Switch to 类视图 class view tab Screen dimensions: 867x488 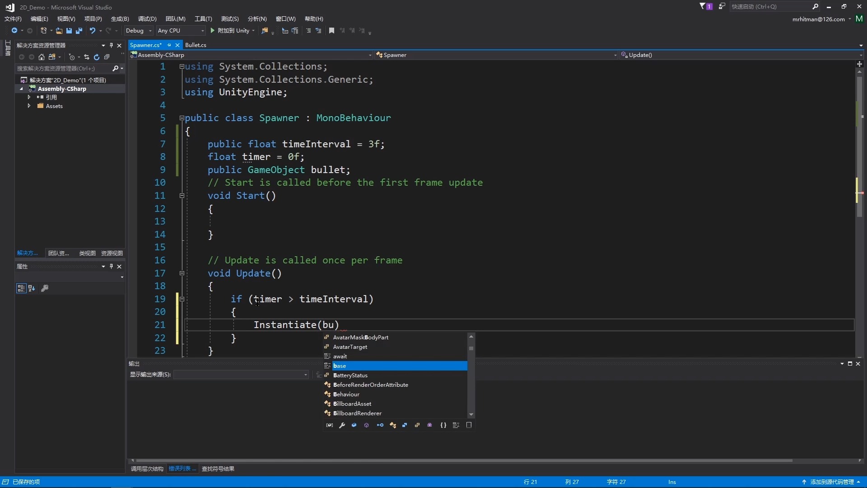tap(87, 253)
